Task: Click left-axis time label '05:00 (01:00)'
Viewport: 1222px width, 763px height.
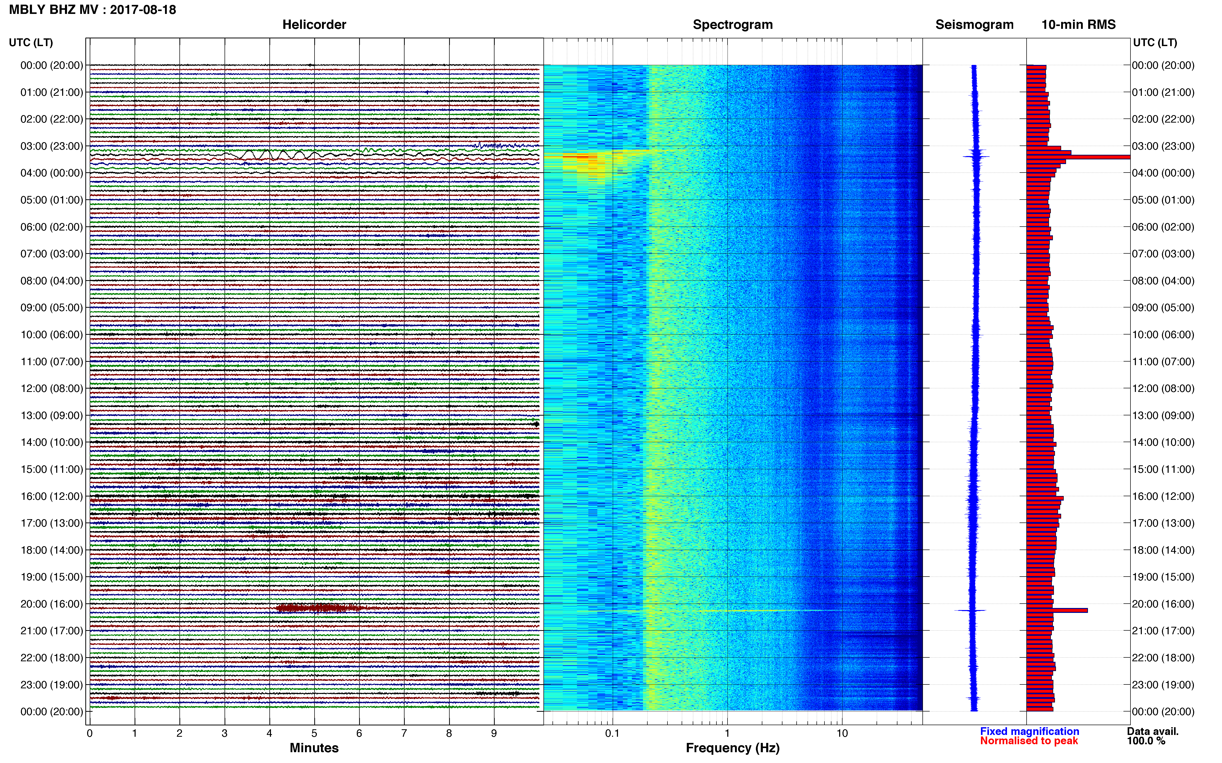Action: pos(52,200)
